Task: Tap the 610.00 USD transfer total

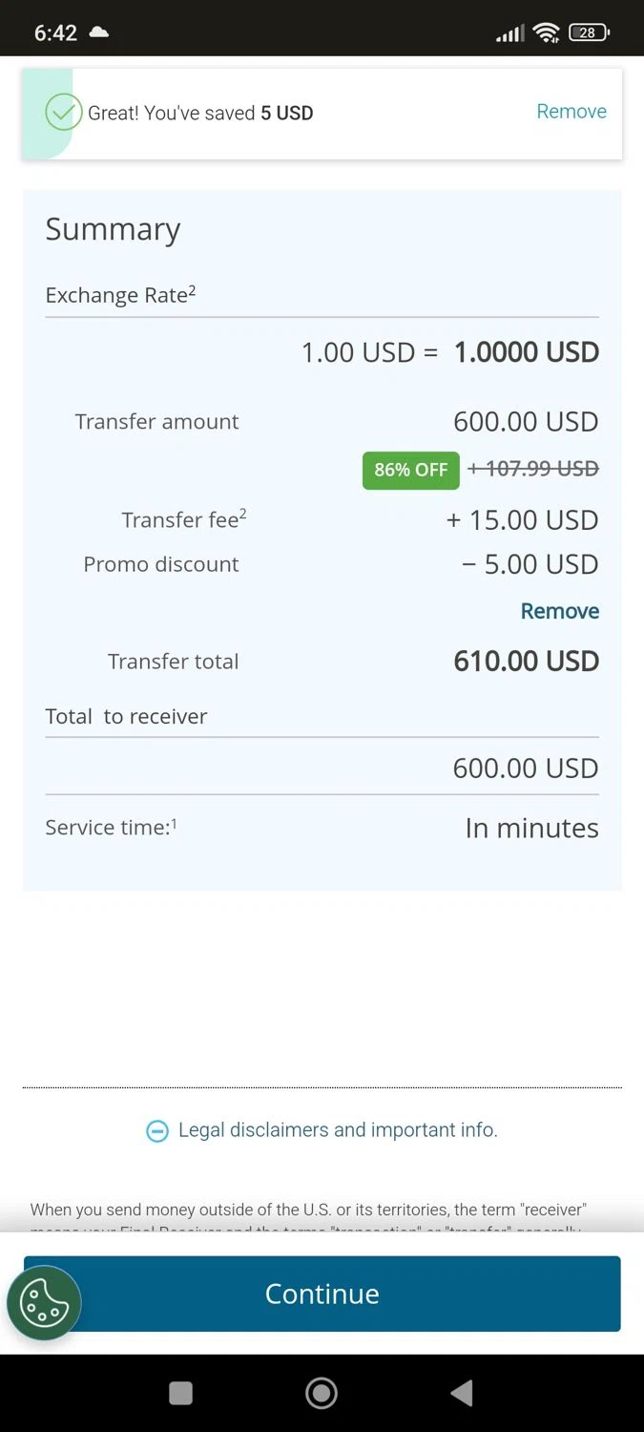Action: 527,661
